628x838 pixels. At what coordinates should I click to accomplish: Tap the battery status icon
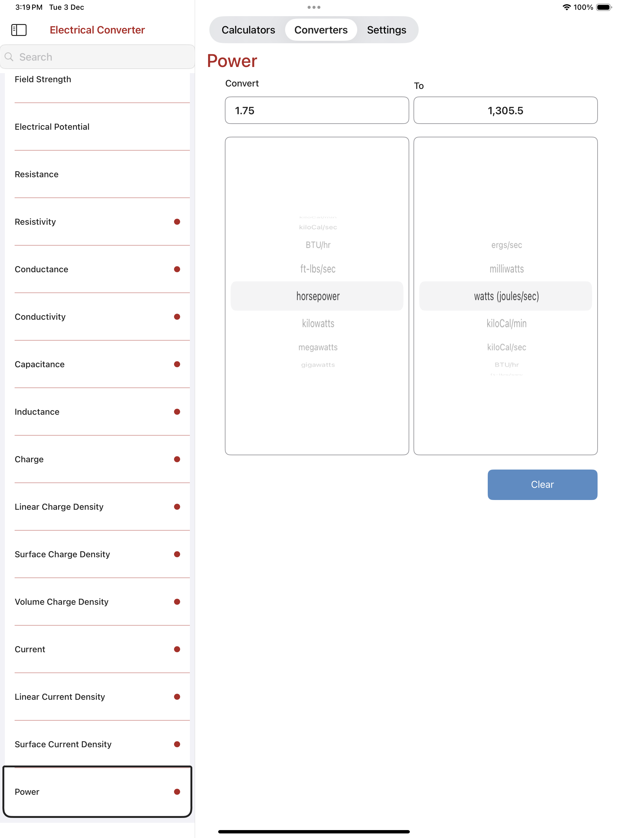pos(604,7)
